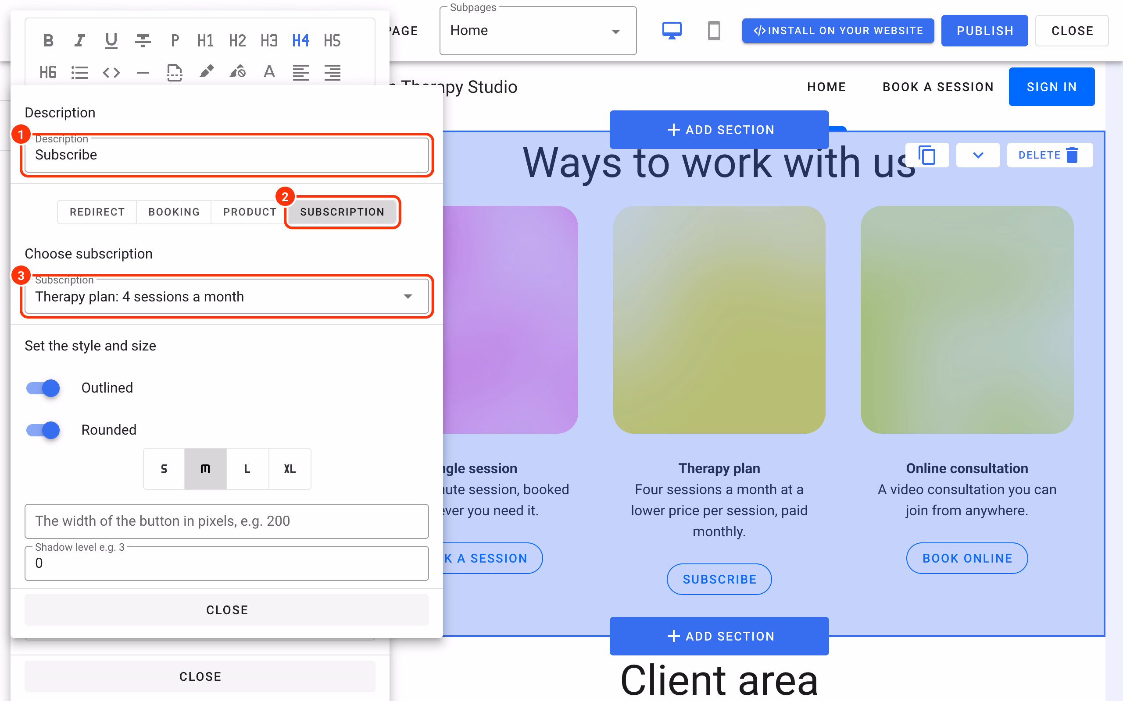The height and width of the screenshot is (701, 1123).
Task: Toggle the Outlined switch
Action: (43, 388)
